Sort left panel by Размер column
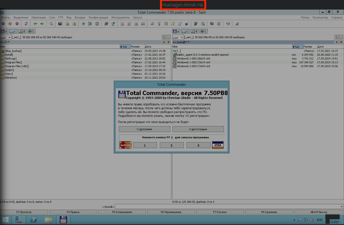 click(x=137, y=47)
